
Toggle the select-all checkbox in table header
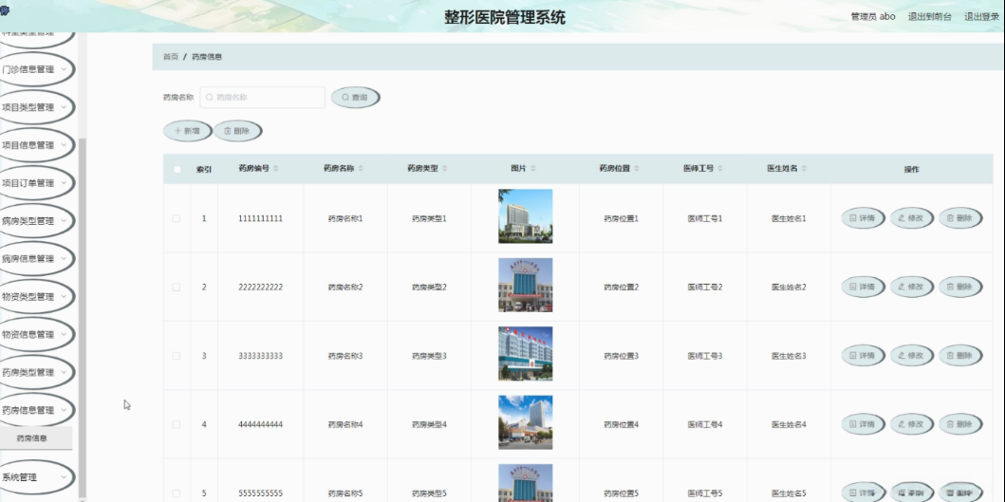coord(177,169)
